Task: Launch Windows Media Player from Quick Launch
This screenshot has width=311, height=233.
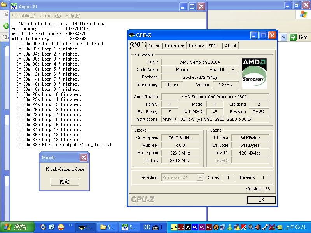Action: coord(43,227)
